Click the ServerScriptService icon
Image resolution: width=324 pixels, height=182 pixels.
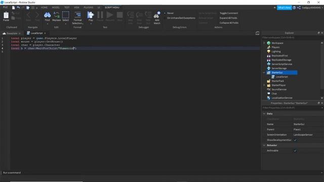pos(269,64)
